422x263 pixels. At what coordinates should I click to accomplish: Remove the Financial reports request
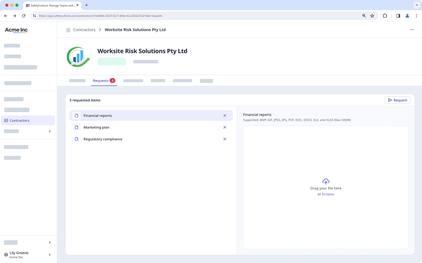pos(225,115)
